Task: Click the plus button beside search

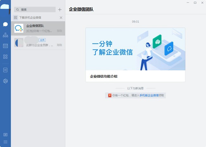Action: pyautogui.click(x=60, y=9)
